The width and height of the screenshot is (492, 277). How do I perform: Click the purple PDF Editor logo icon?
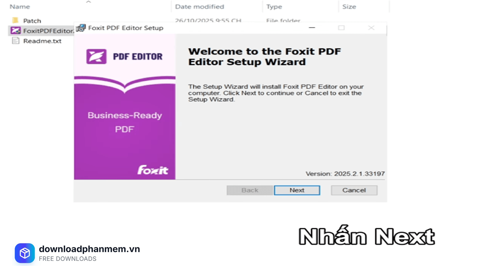click(x=96, y=57)
